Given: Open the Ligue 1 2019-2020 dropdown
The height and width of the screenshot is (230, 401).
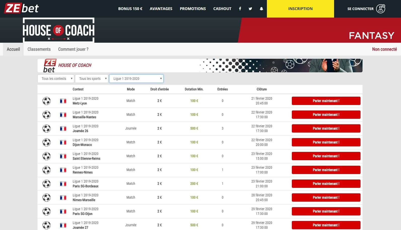Looking at the screenshot, I should pyautogui.click(x=136, y=79).
